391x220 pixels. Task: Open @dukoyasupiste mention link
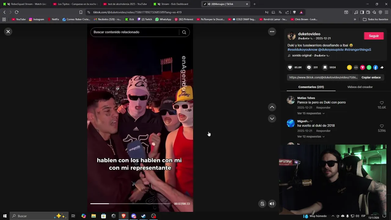point(331,50)
